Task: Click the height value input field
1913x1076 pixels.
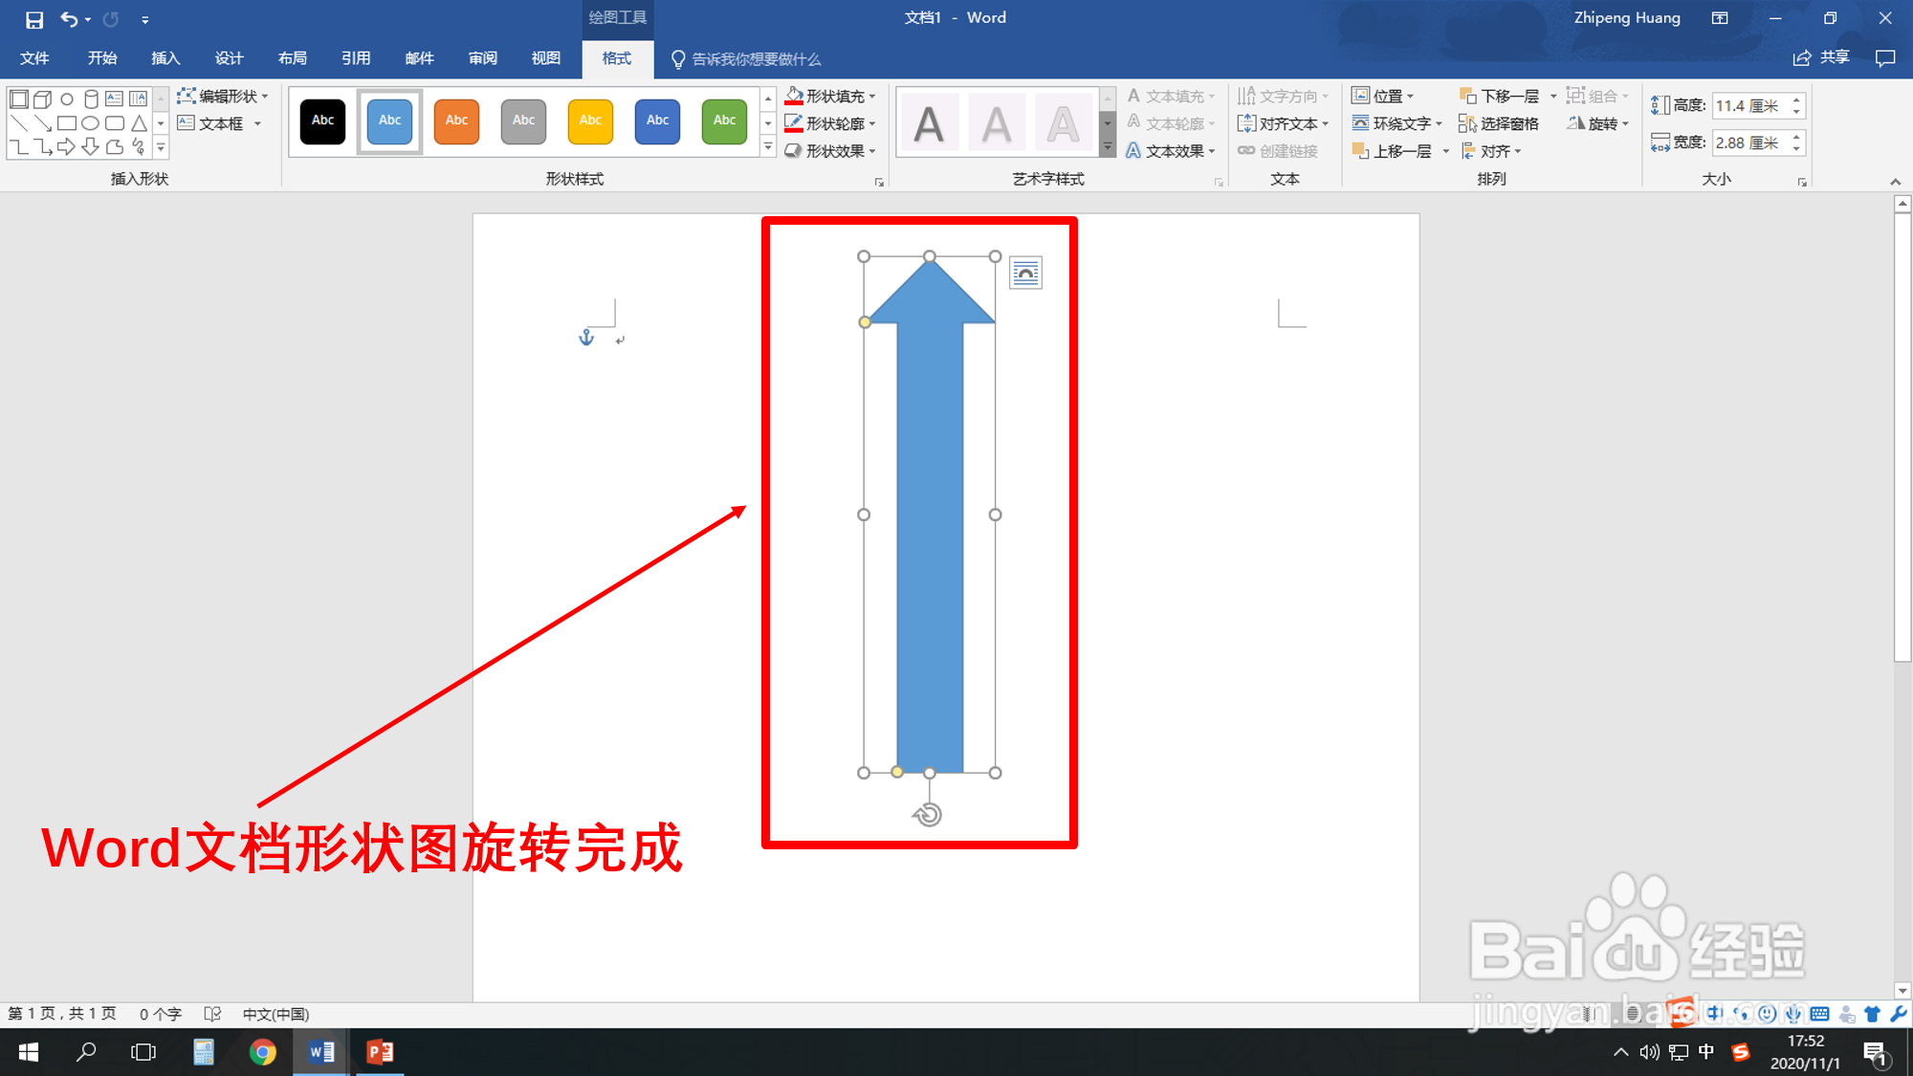Action: pyautogui.click(x=1748, y=105)
